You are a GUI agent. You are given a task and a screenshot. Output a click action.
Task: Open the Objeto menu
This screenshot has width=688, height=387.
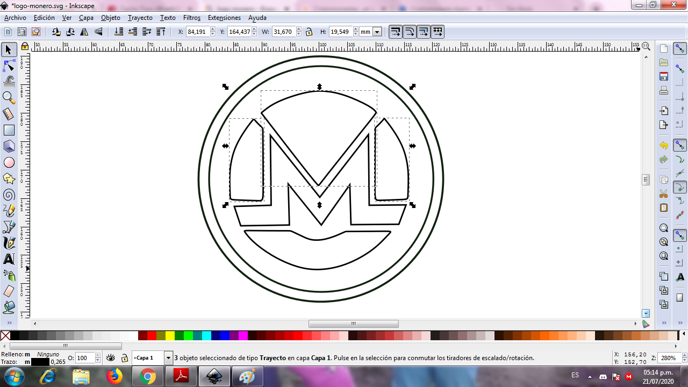click(x=111, y=18)
